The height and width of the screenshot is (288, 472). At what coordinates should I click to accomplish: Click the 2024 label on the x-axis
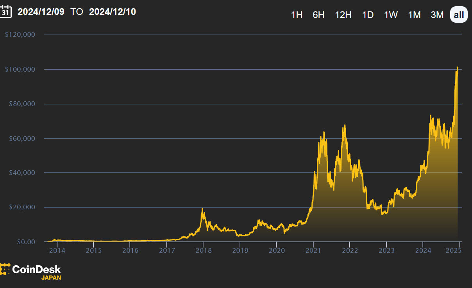tap(423, 250)
